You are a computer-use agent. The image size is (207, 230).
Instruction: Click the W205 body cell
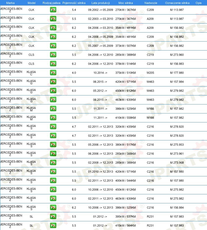pos(150,73)
